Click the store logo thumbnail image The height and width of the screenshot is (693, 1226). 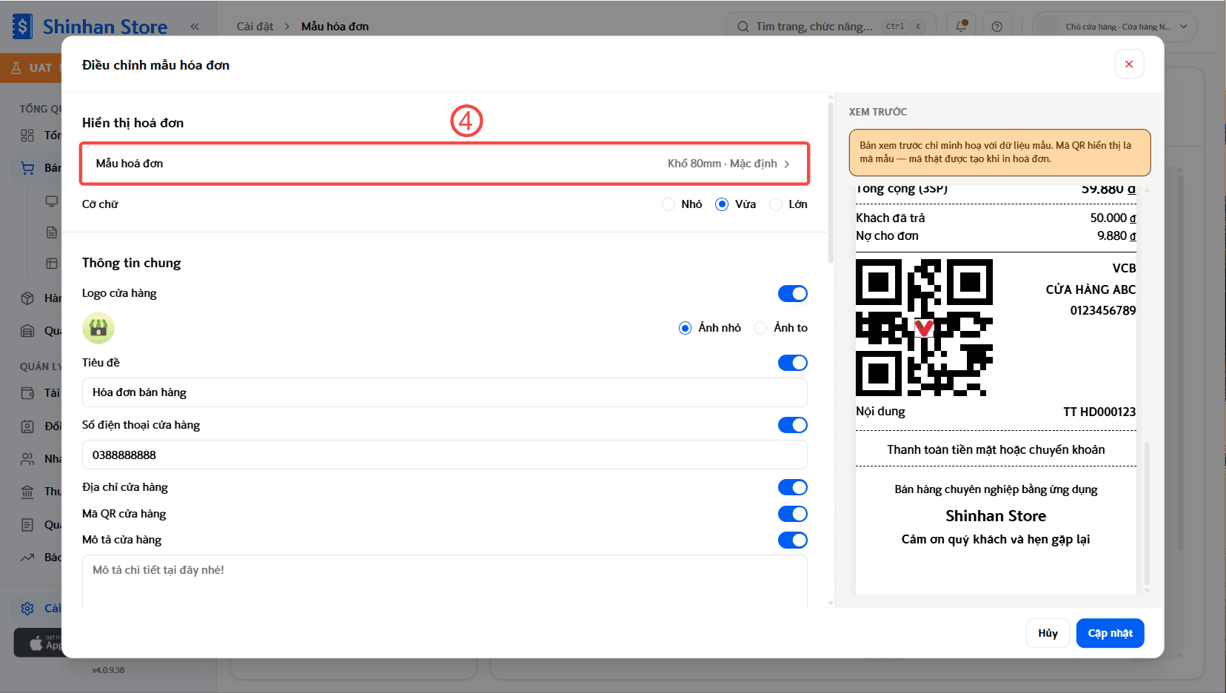(98, 328)
